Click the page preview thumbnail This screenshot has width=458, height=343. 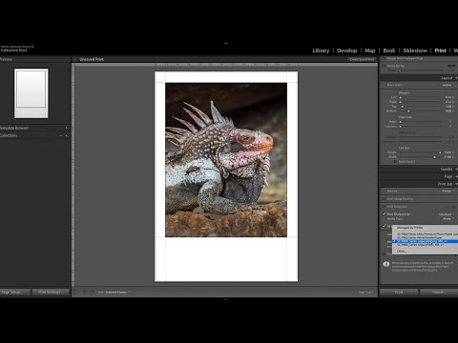pyautogui.click(x=31, y=93)
